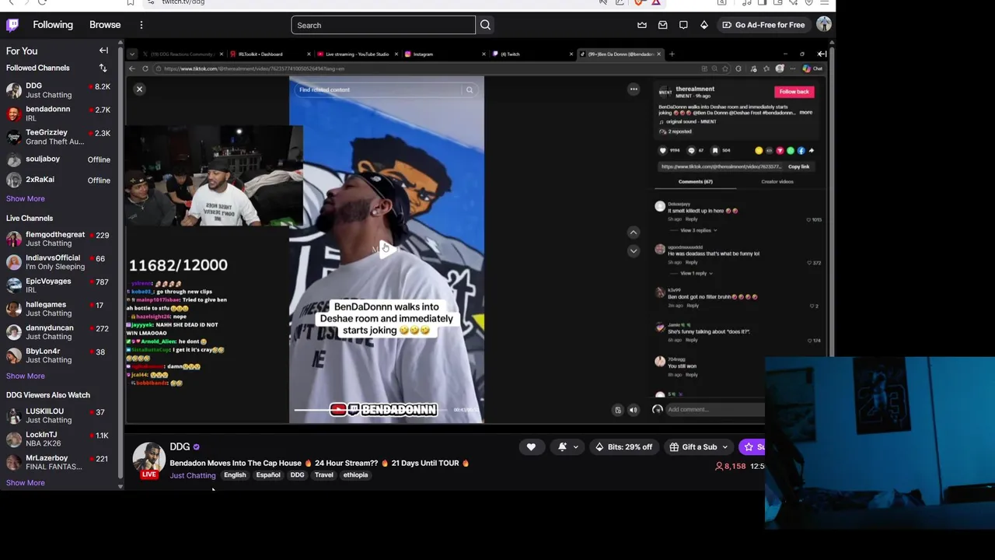995x560 pixels.
Task: Open DDG in followed channels
Action: (x=60, y=90)
